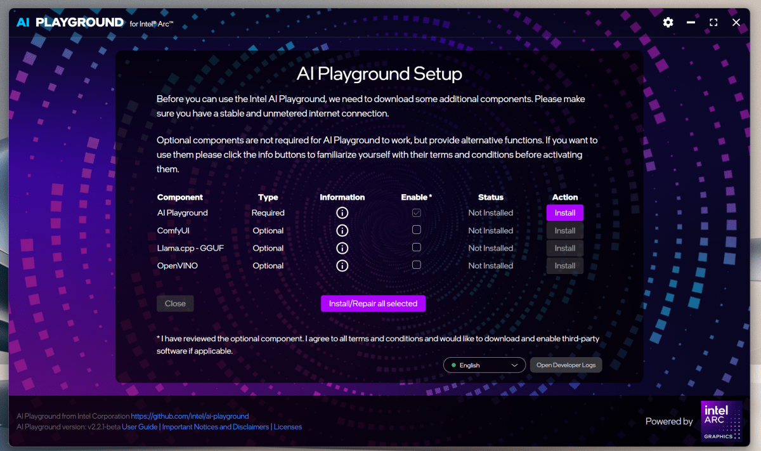Enable the ComfyUI component checkbox
This screenshot has width=761, height=451.
click(x=417, y=230)
